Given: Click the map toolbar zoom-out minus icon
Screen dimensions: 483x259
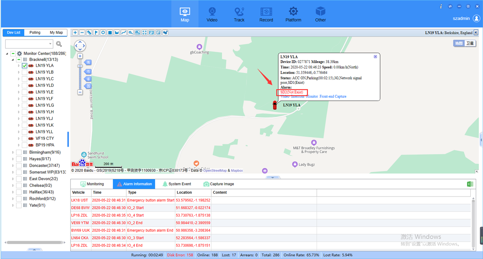Looking at the screenshot, I should pyautogui.click(x=82, y=33).
